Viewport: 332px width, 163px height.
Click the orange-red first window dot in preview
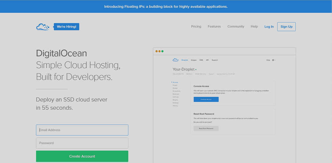[157, 51]
